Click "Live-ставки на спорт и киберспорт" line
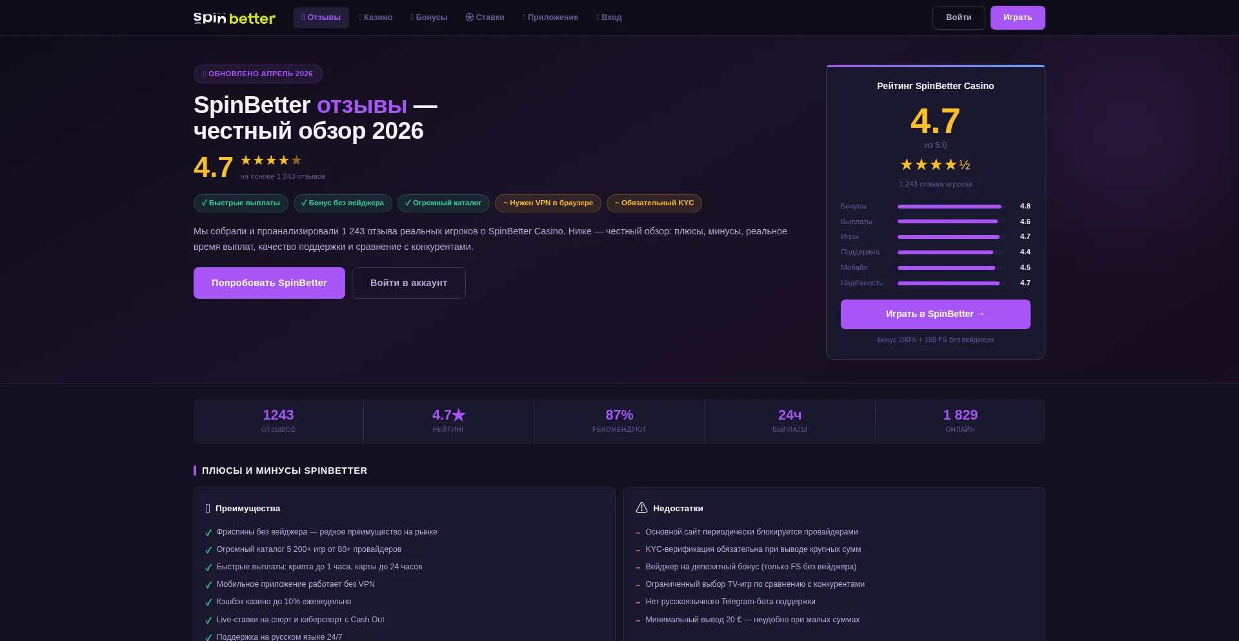 pos(300,620)
